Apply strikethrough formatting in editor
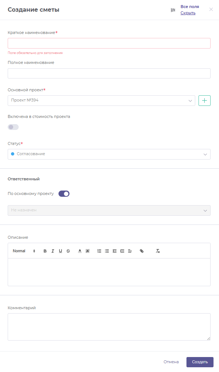This screenshot has height=372, width=219. point(68,251)
